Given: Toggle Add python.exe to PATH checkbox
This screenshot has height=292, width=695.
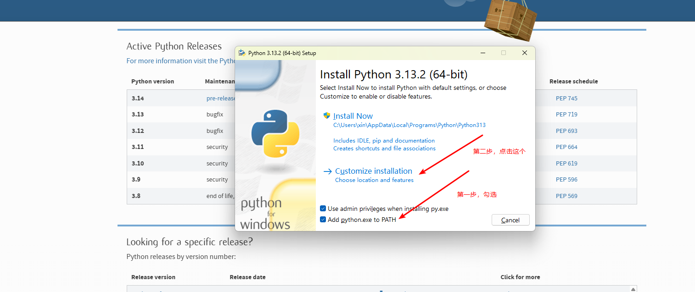Looking at the screenshot, I should click(x=323, y=220).
